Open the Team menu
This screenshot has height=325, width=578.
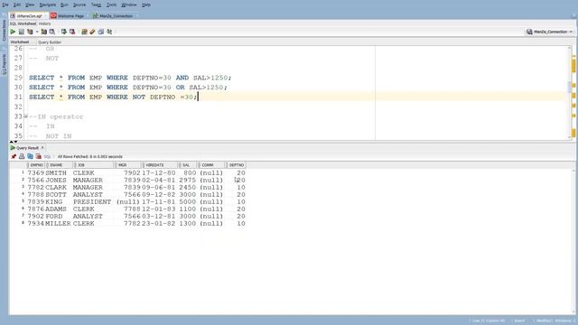[x=96, y=5]
